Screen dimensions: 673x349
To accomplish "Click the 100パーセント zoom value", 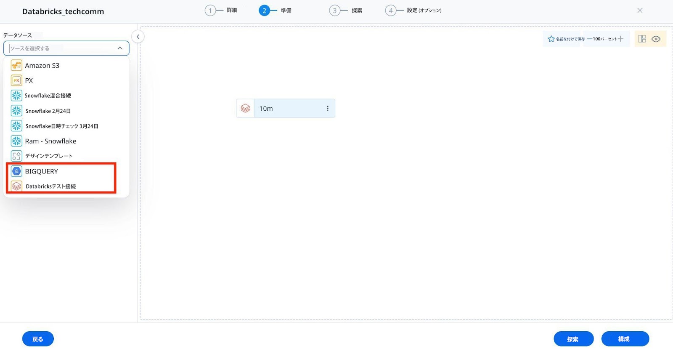I will (x=605, y=39).
